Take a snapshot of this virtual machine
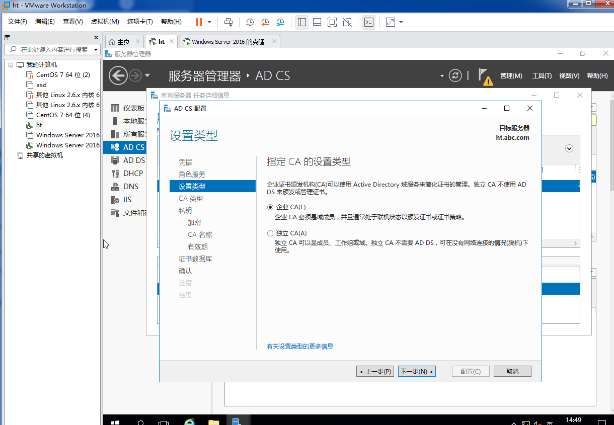Viewport: 614px width, 425px height. point(250,22)
